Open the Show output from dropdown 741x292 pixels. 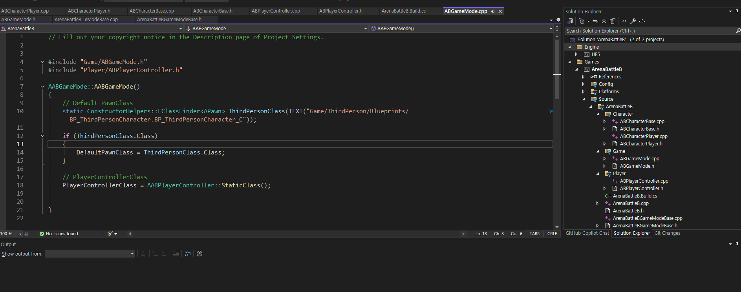[x=90, y=254]
